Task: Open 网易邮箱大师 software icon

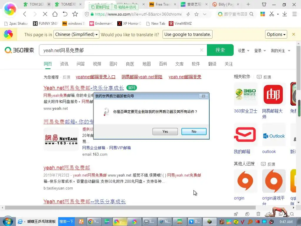Action: click(273, 94)
